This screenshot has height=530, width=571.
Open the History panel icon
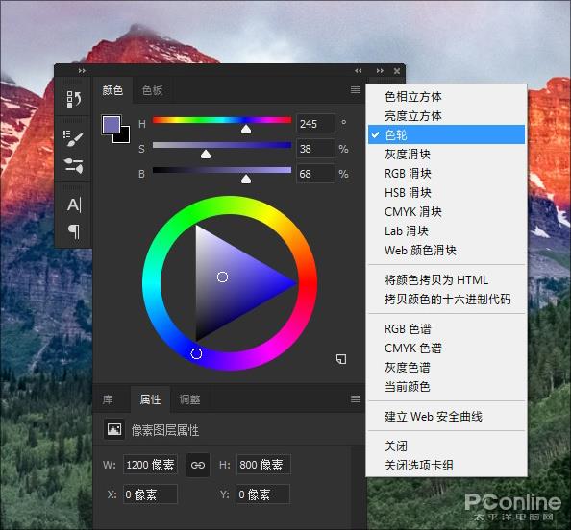tap(74, 99)
